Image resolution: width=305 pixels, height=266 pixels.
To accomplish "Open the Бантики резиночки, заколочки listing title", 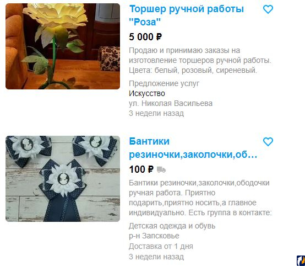I will (x=193, y=148).
